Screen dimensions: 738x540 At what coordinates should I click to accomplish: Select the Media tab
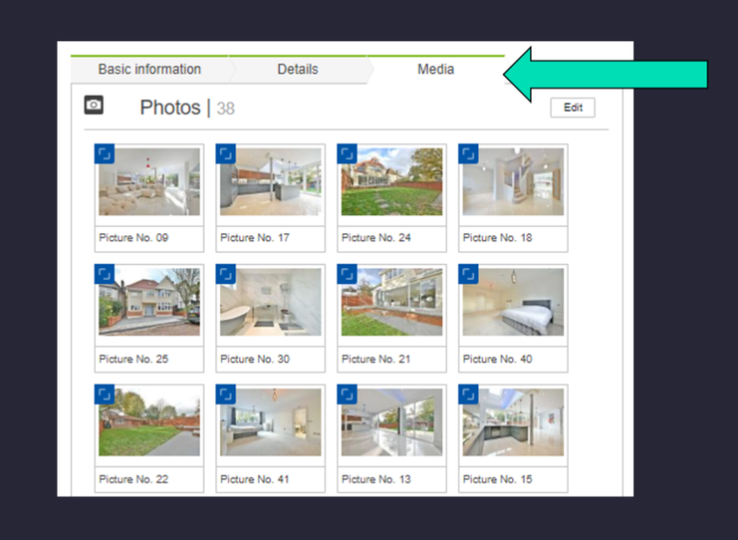tap(435, 70)
